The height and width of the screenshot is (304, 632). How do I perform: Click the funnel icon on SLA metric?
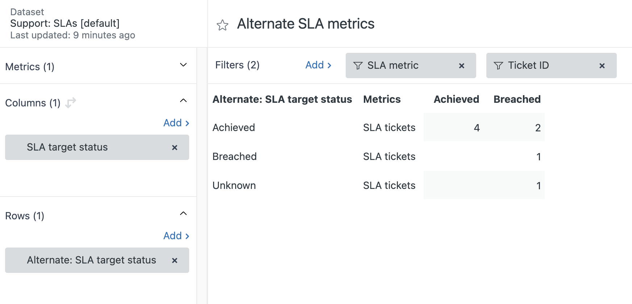358,66
